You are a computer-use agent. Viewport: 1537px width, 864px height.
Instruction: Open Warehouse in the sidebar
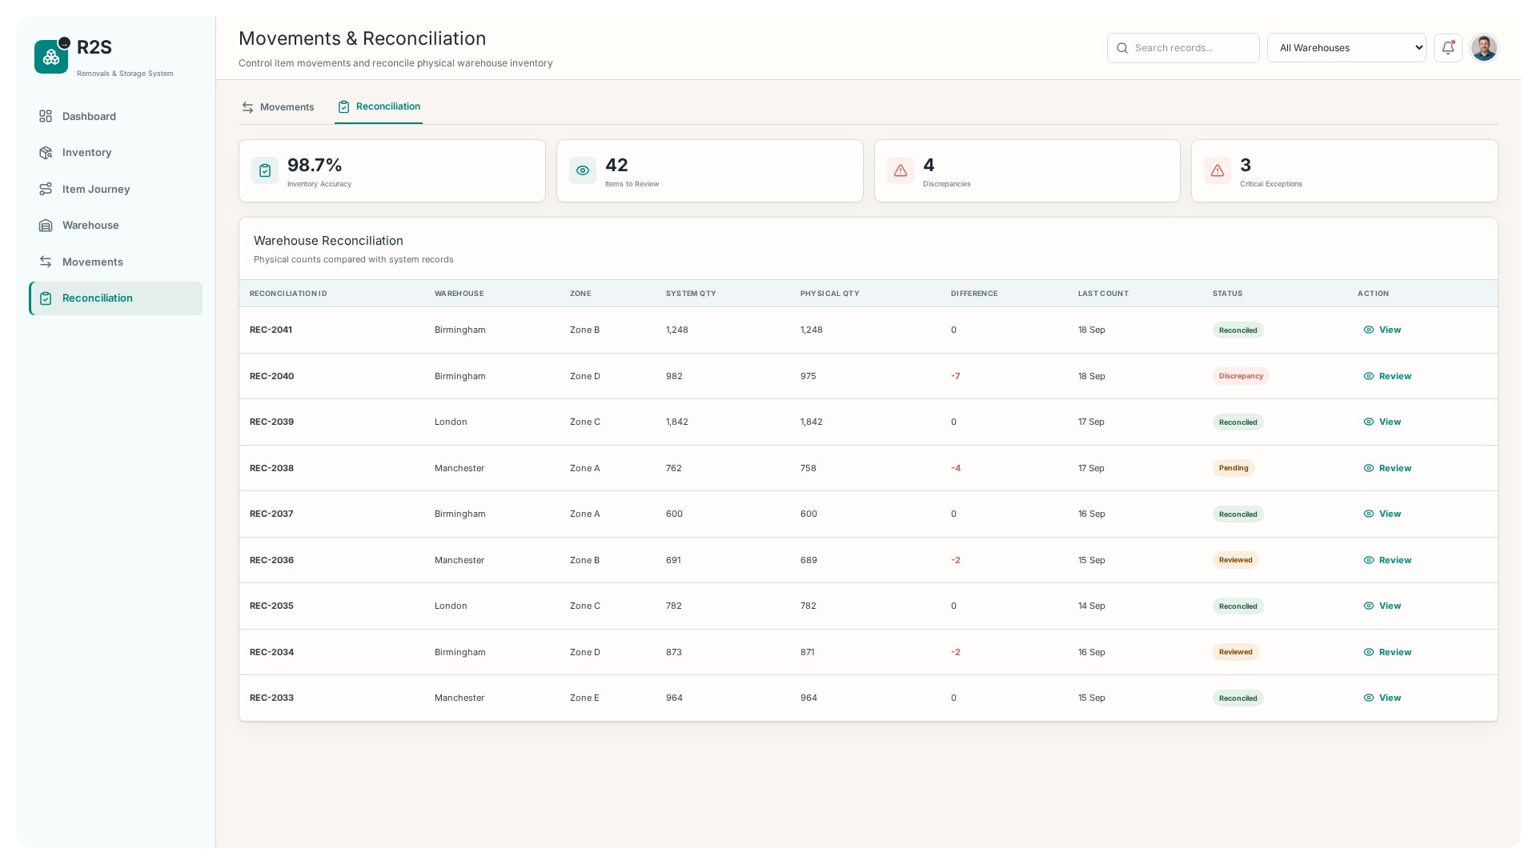tap(115, 226)
